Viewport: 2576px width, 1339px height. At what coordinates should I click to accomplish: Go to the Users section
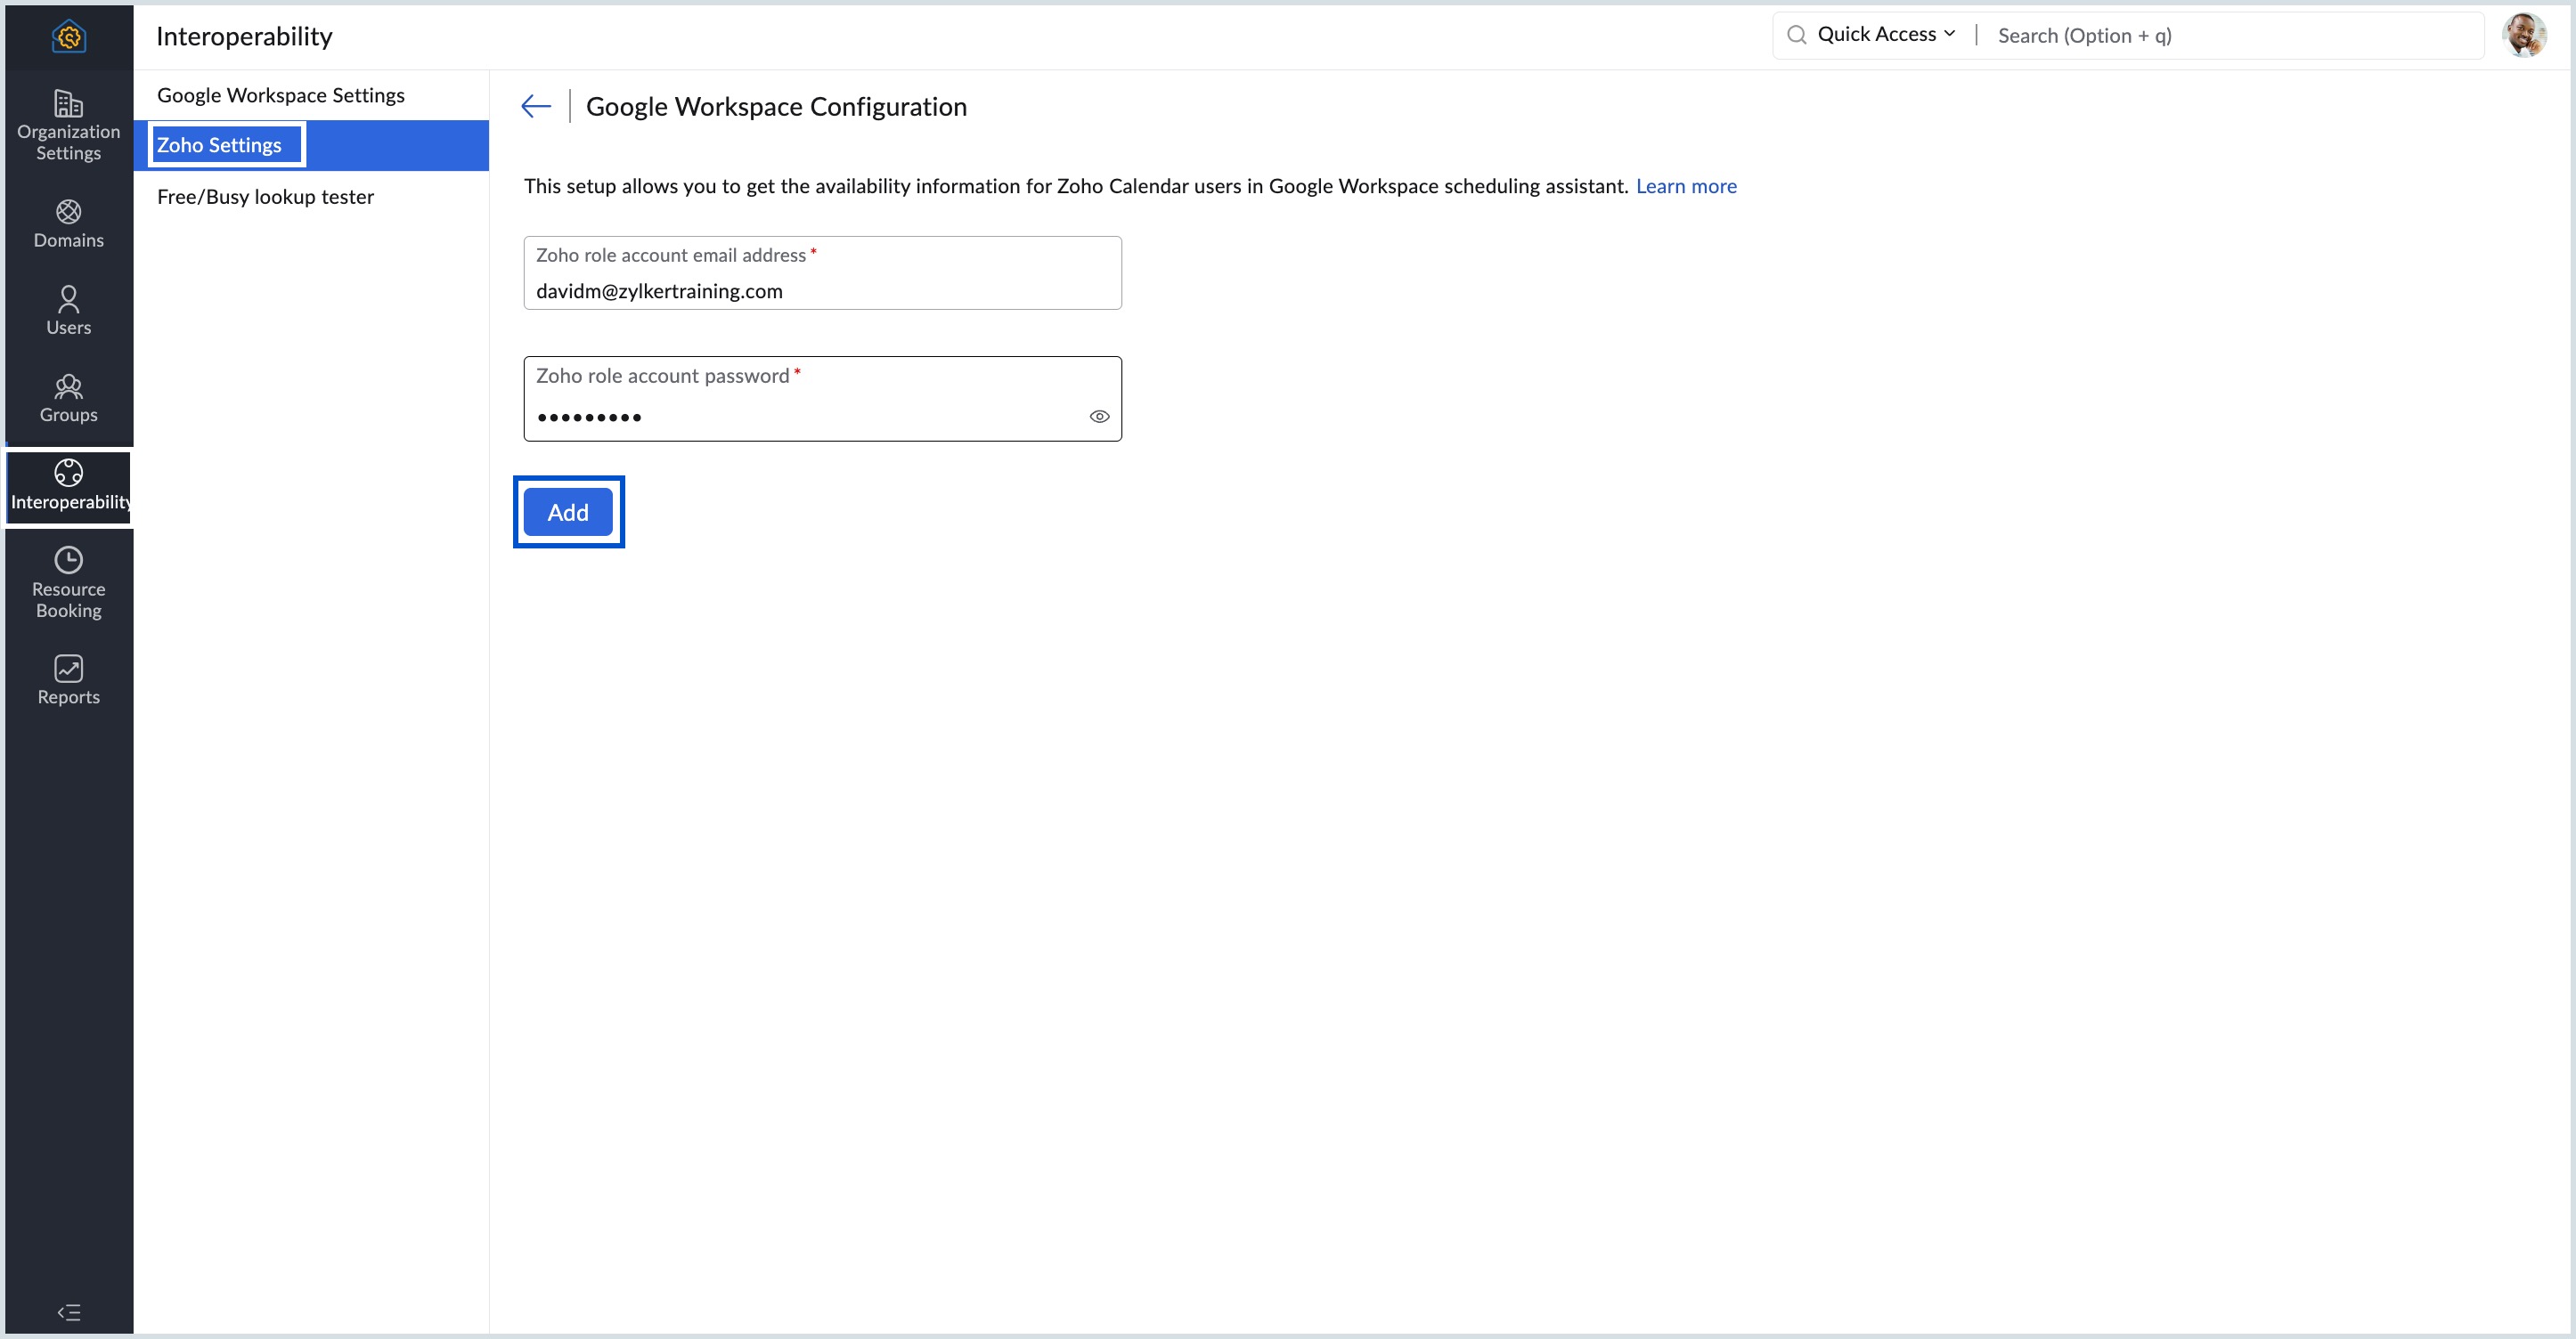pos(68,310)
